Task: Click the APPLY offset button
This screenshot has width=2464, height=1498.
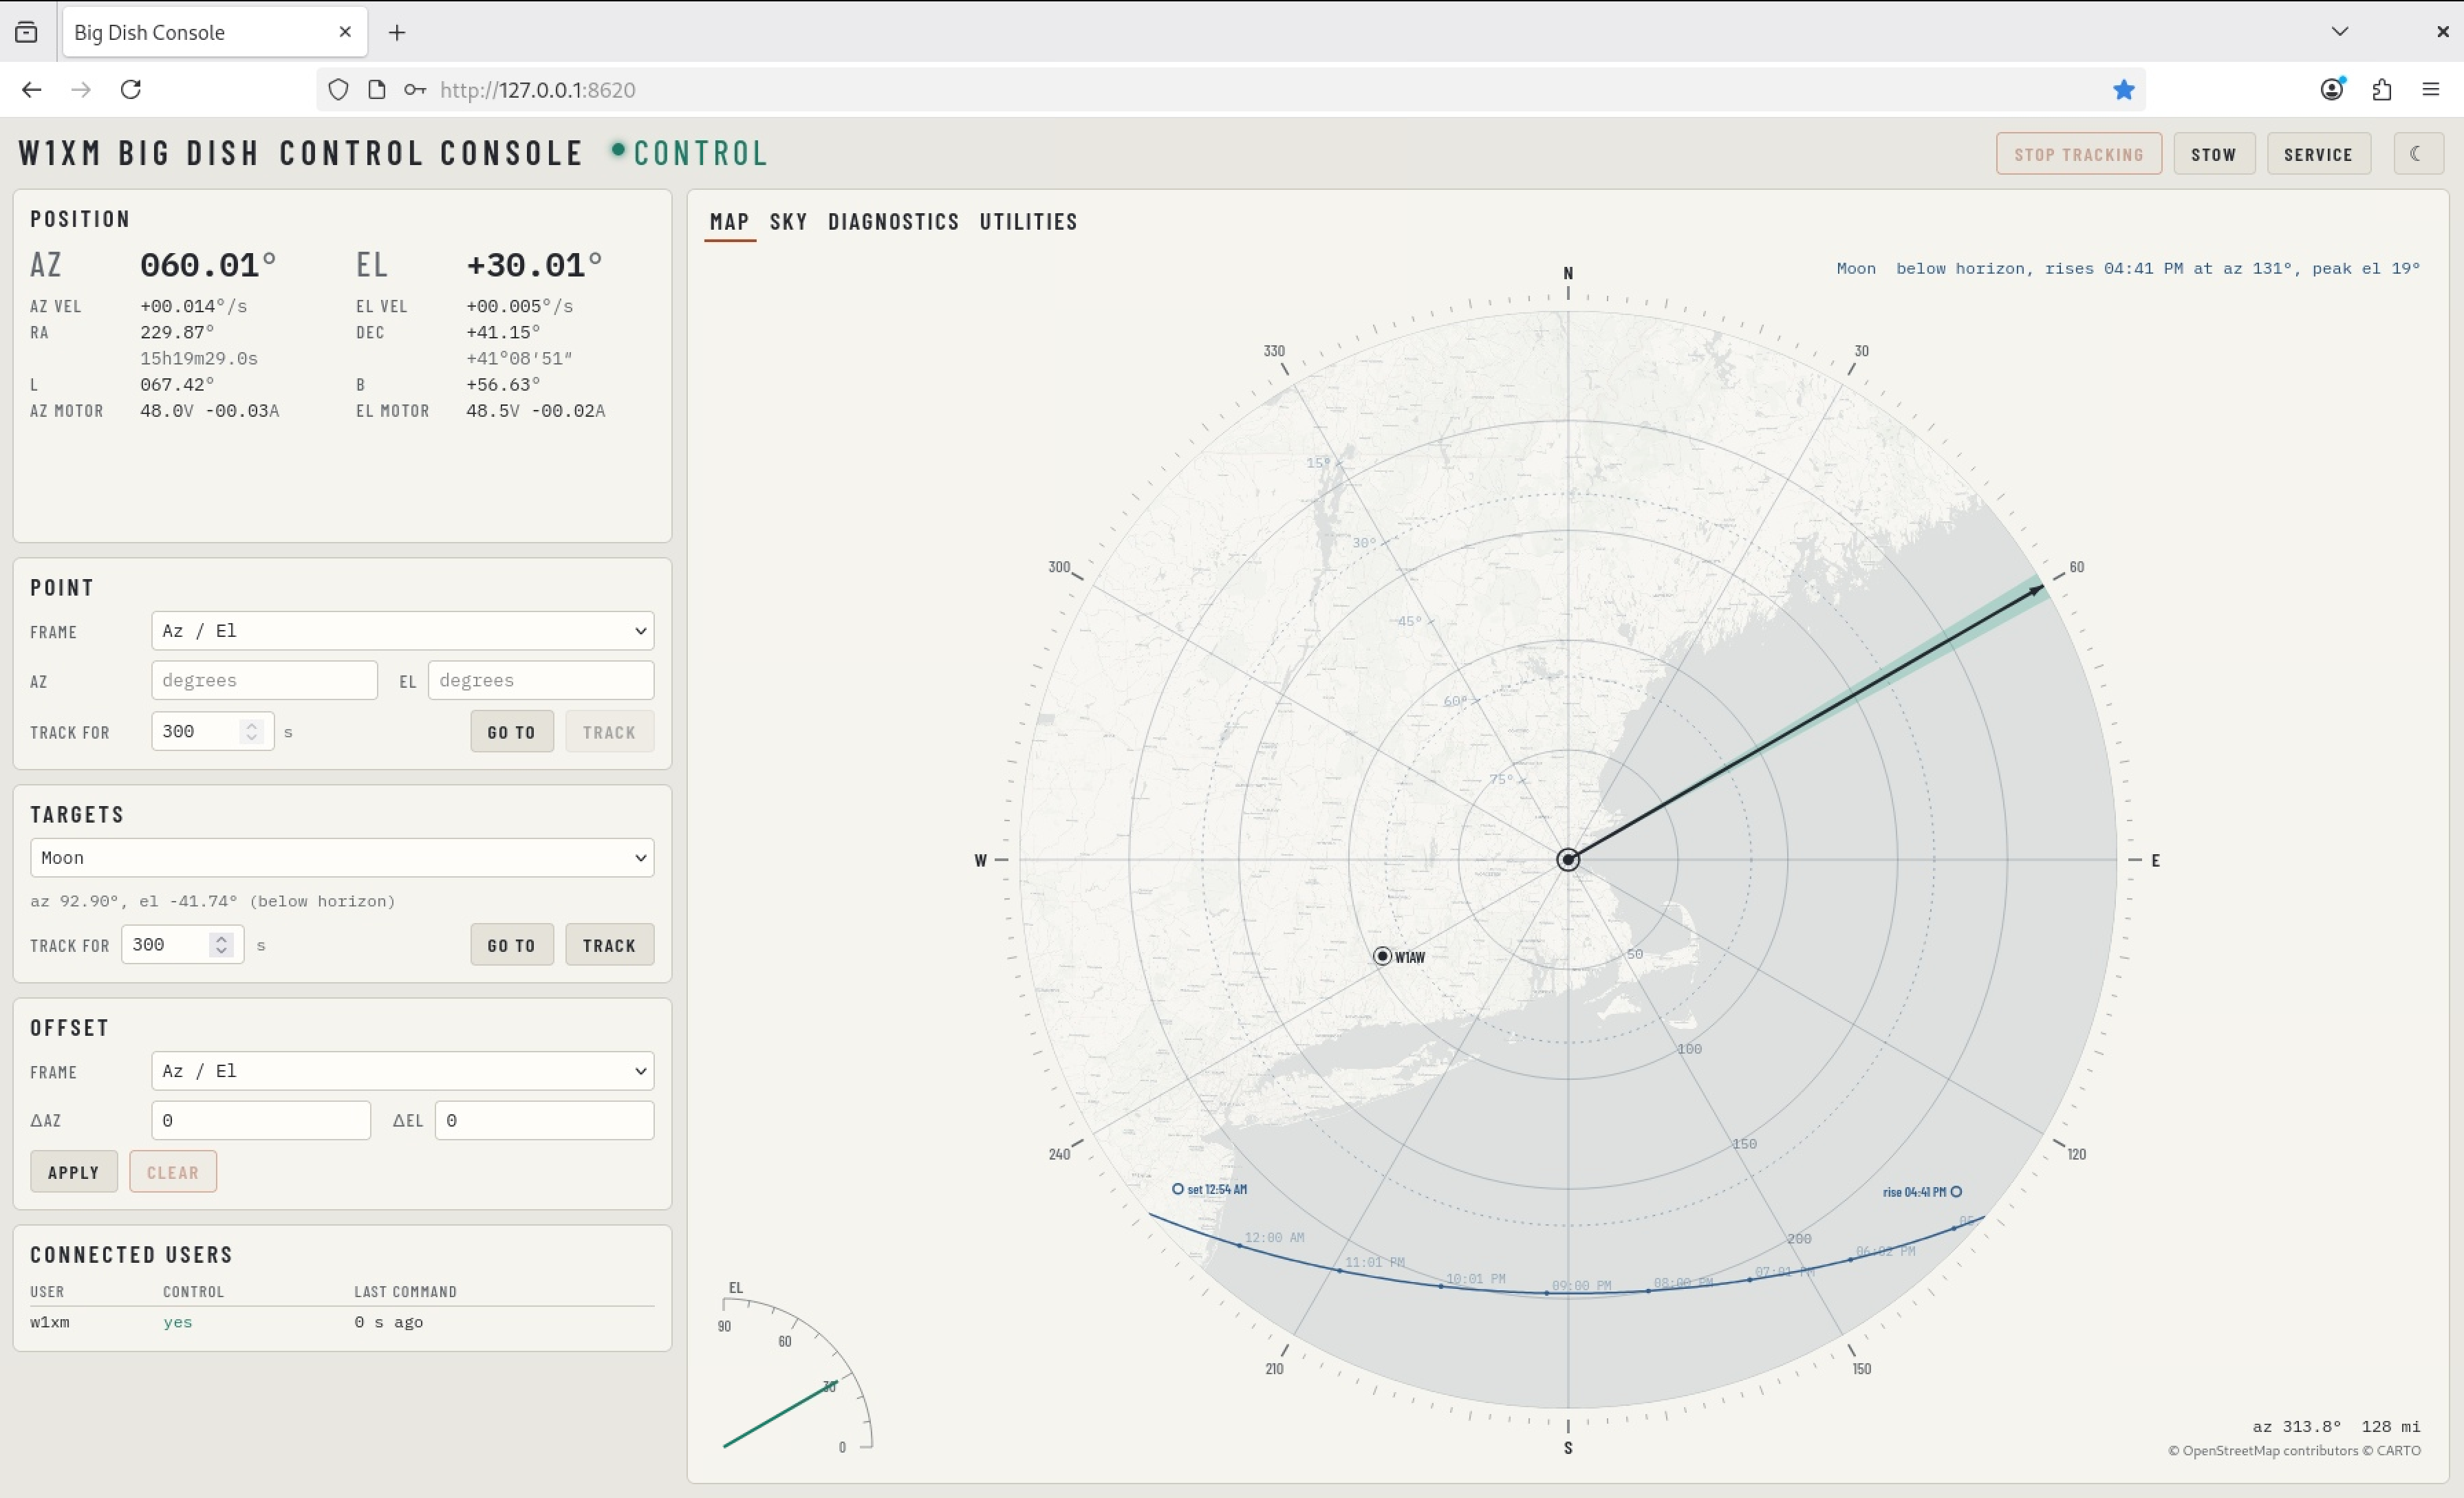Action: [x=74, y=1172]
